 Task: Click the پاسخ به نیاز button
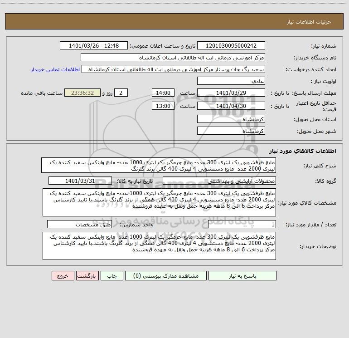242,276
